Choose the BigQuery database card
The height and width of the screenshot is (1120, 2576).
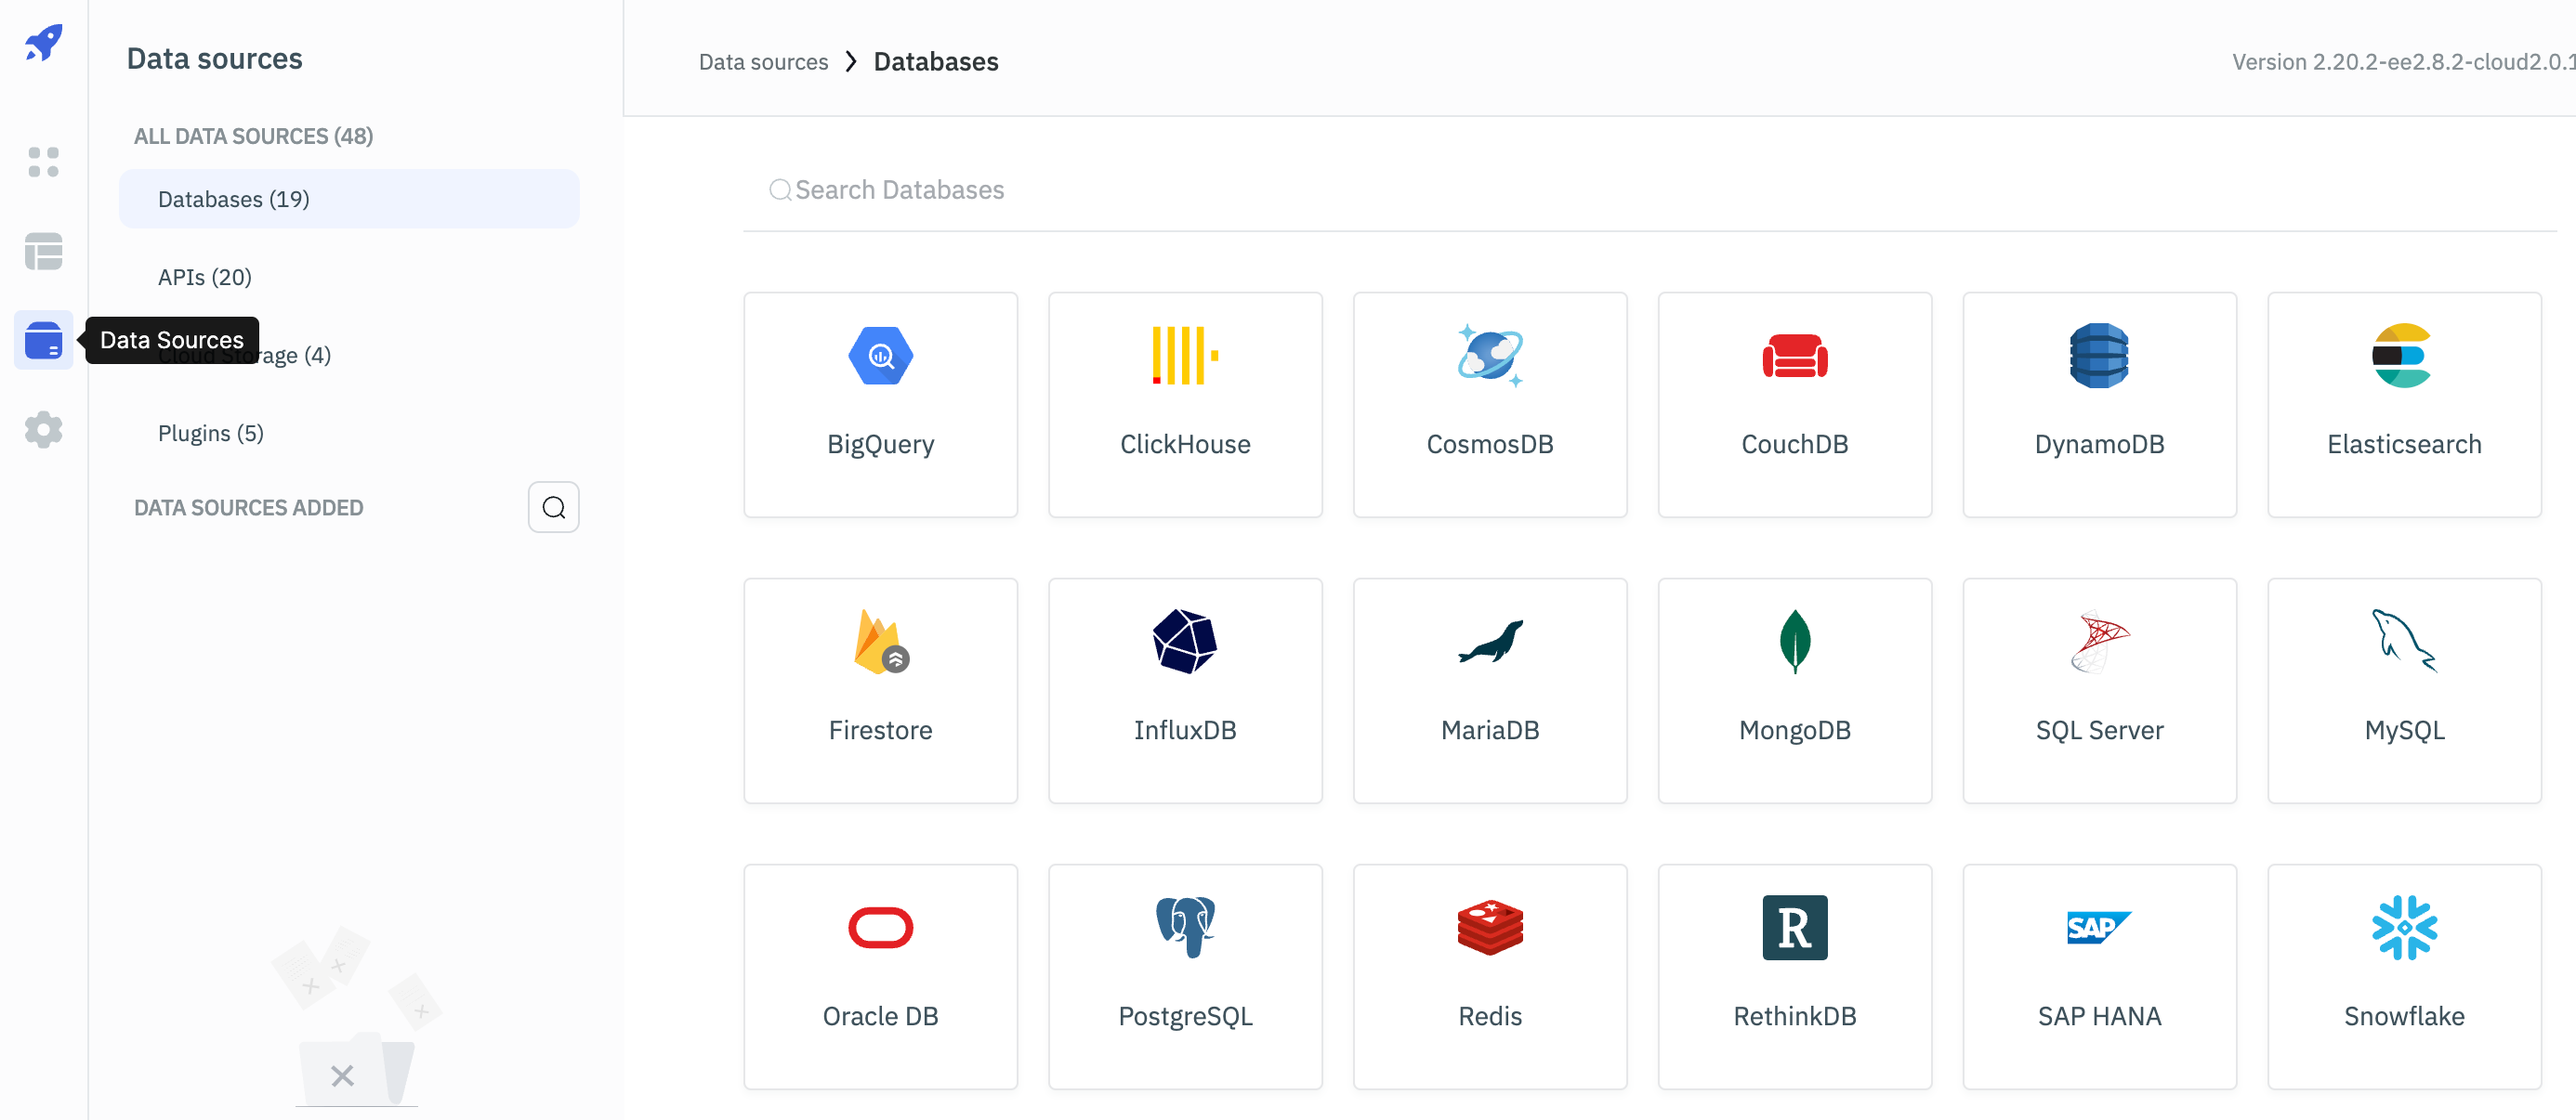point(880,405)
